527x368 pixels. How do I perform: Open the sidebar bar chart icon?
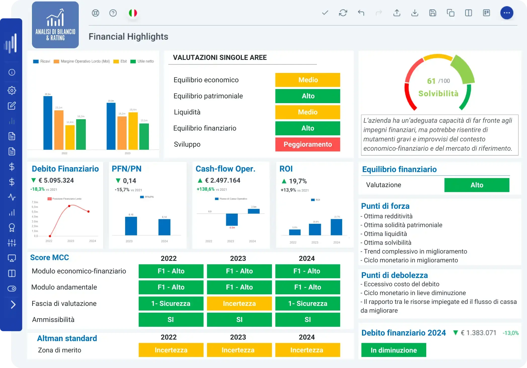point(12,212)
